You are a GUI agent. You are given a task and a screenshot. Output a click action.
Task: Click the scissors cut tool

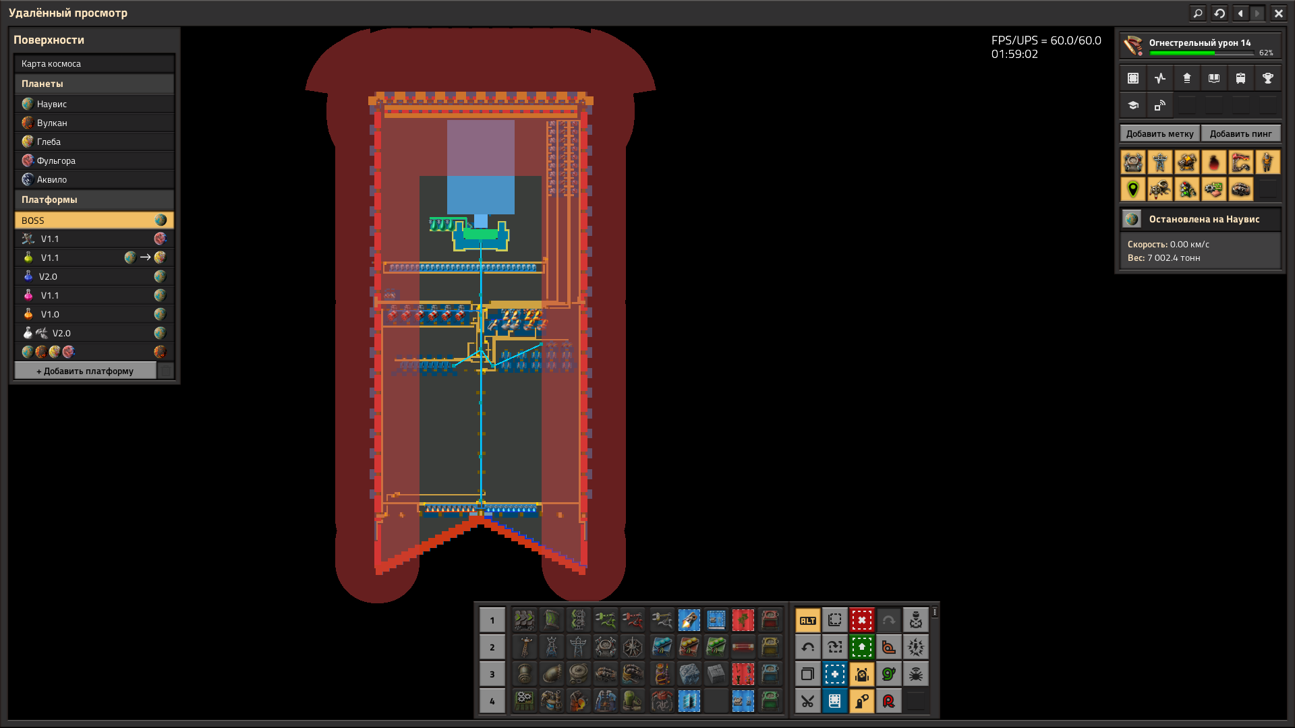point(807,701)
